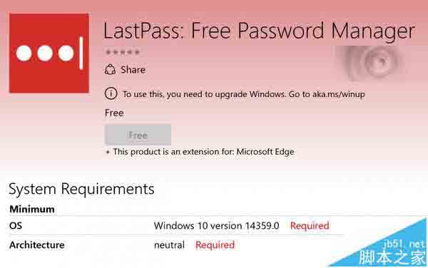Click the Free price label above the button
This screenshot has height=268, width=428.
pos(114,113)
